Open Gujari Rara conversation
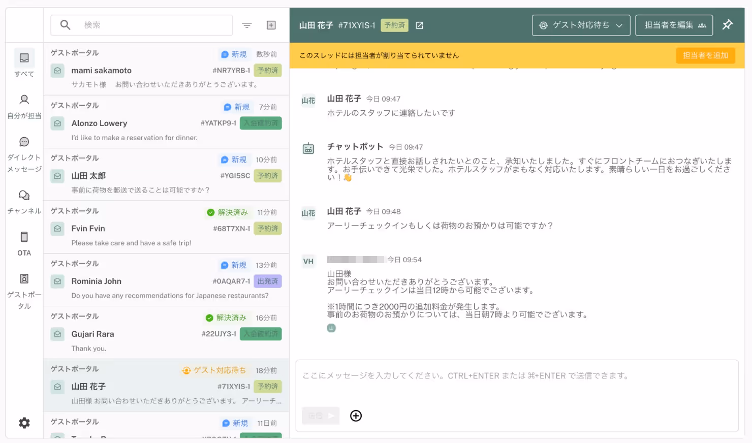The width and height of the screenshot is (752, 443). coord(166,333)
